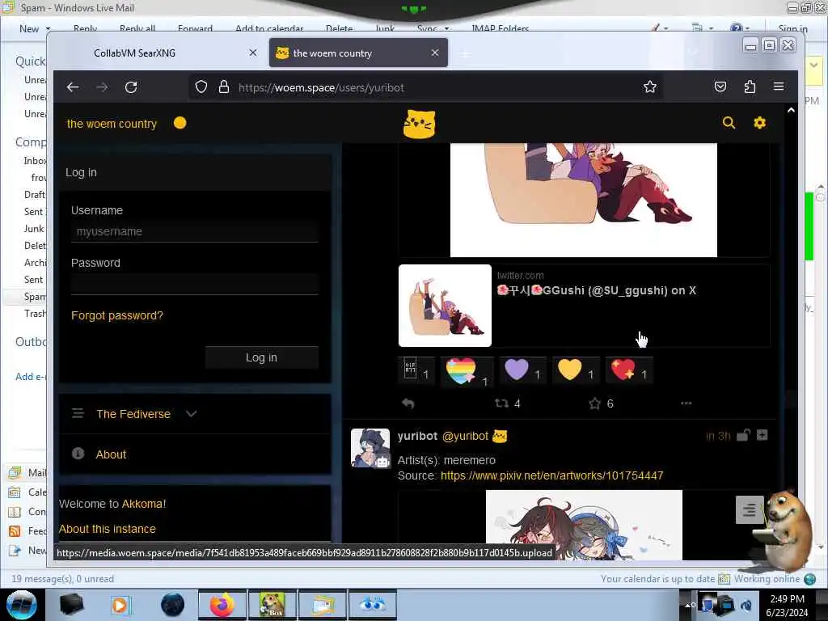Focus the Password input field
This screenshot has width=828, height=621.
(x=194, y=284)
